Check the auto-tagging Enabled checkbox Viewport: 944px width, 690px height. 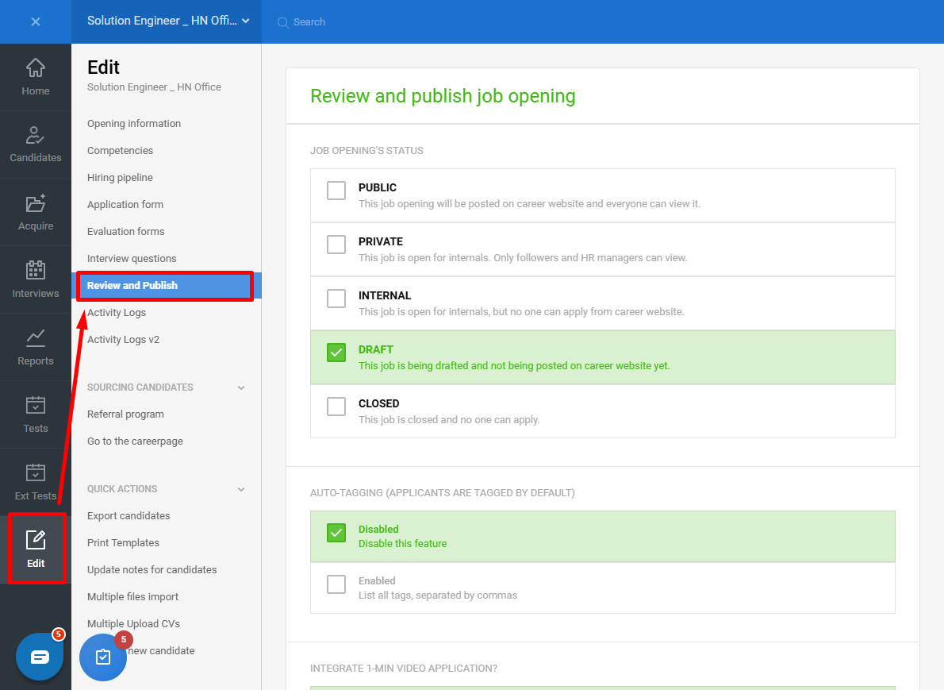tap(336, 584)
